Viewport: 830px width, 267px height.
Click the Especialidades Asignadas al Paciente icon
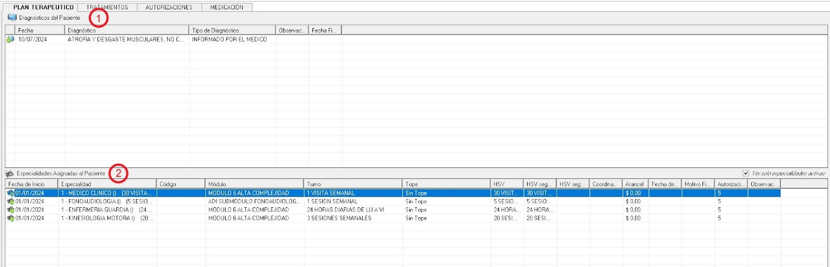click(9, 174)
